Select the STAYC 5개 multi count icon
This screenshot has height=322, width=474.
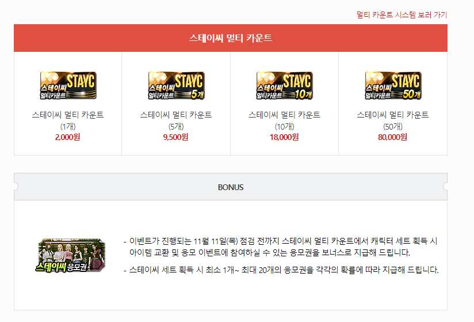coord(177,86)
